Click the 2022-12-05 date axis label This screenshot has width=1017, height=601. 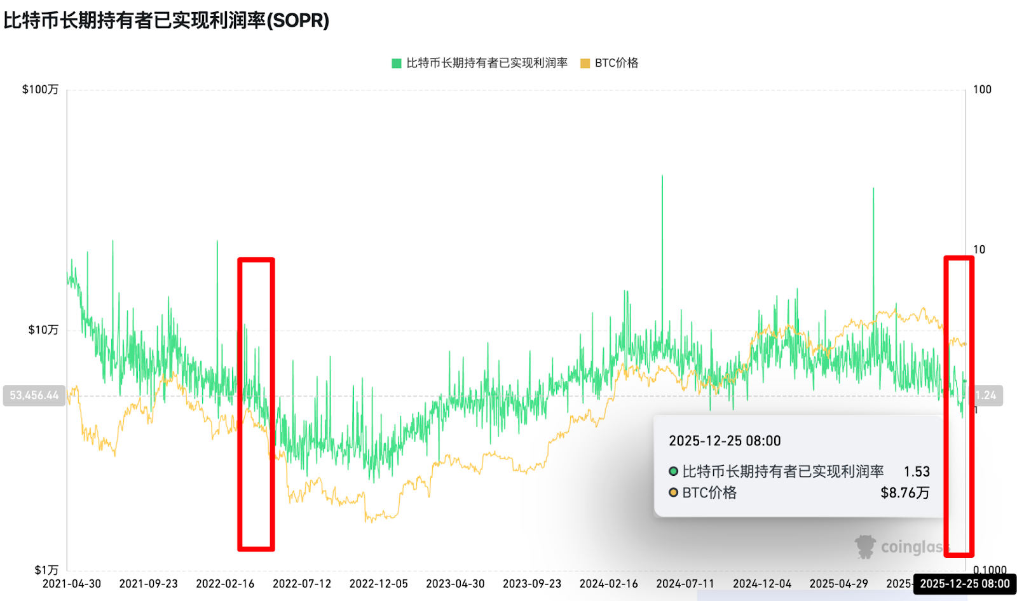click(x=379, y=583)
